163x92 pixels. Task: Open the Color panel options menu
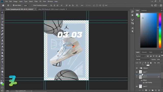pos(161,10)
